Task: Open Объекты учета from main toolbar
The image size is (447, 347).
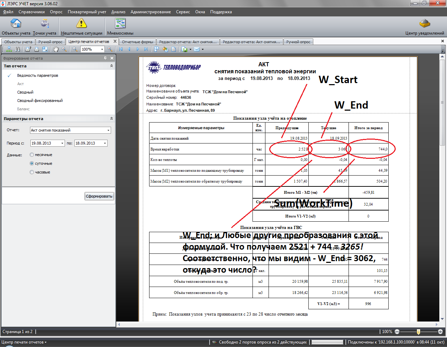Action: point(16,27)
